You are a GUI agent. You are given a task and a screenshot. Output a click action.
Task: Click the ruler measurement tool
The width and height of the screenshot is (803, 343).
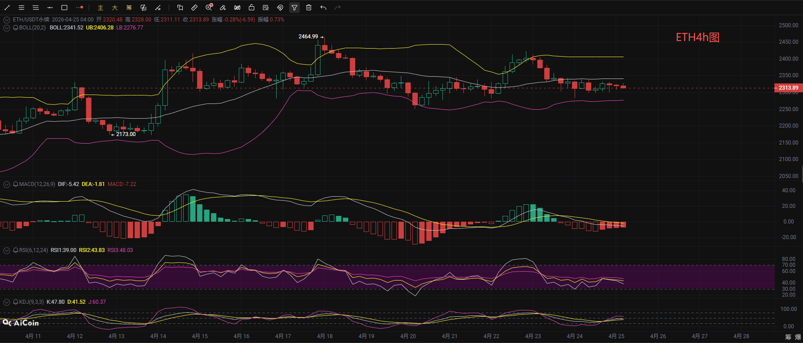pyautogui.click(x=194, y=8)
